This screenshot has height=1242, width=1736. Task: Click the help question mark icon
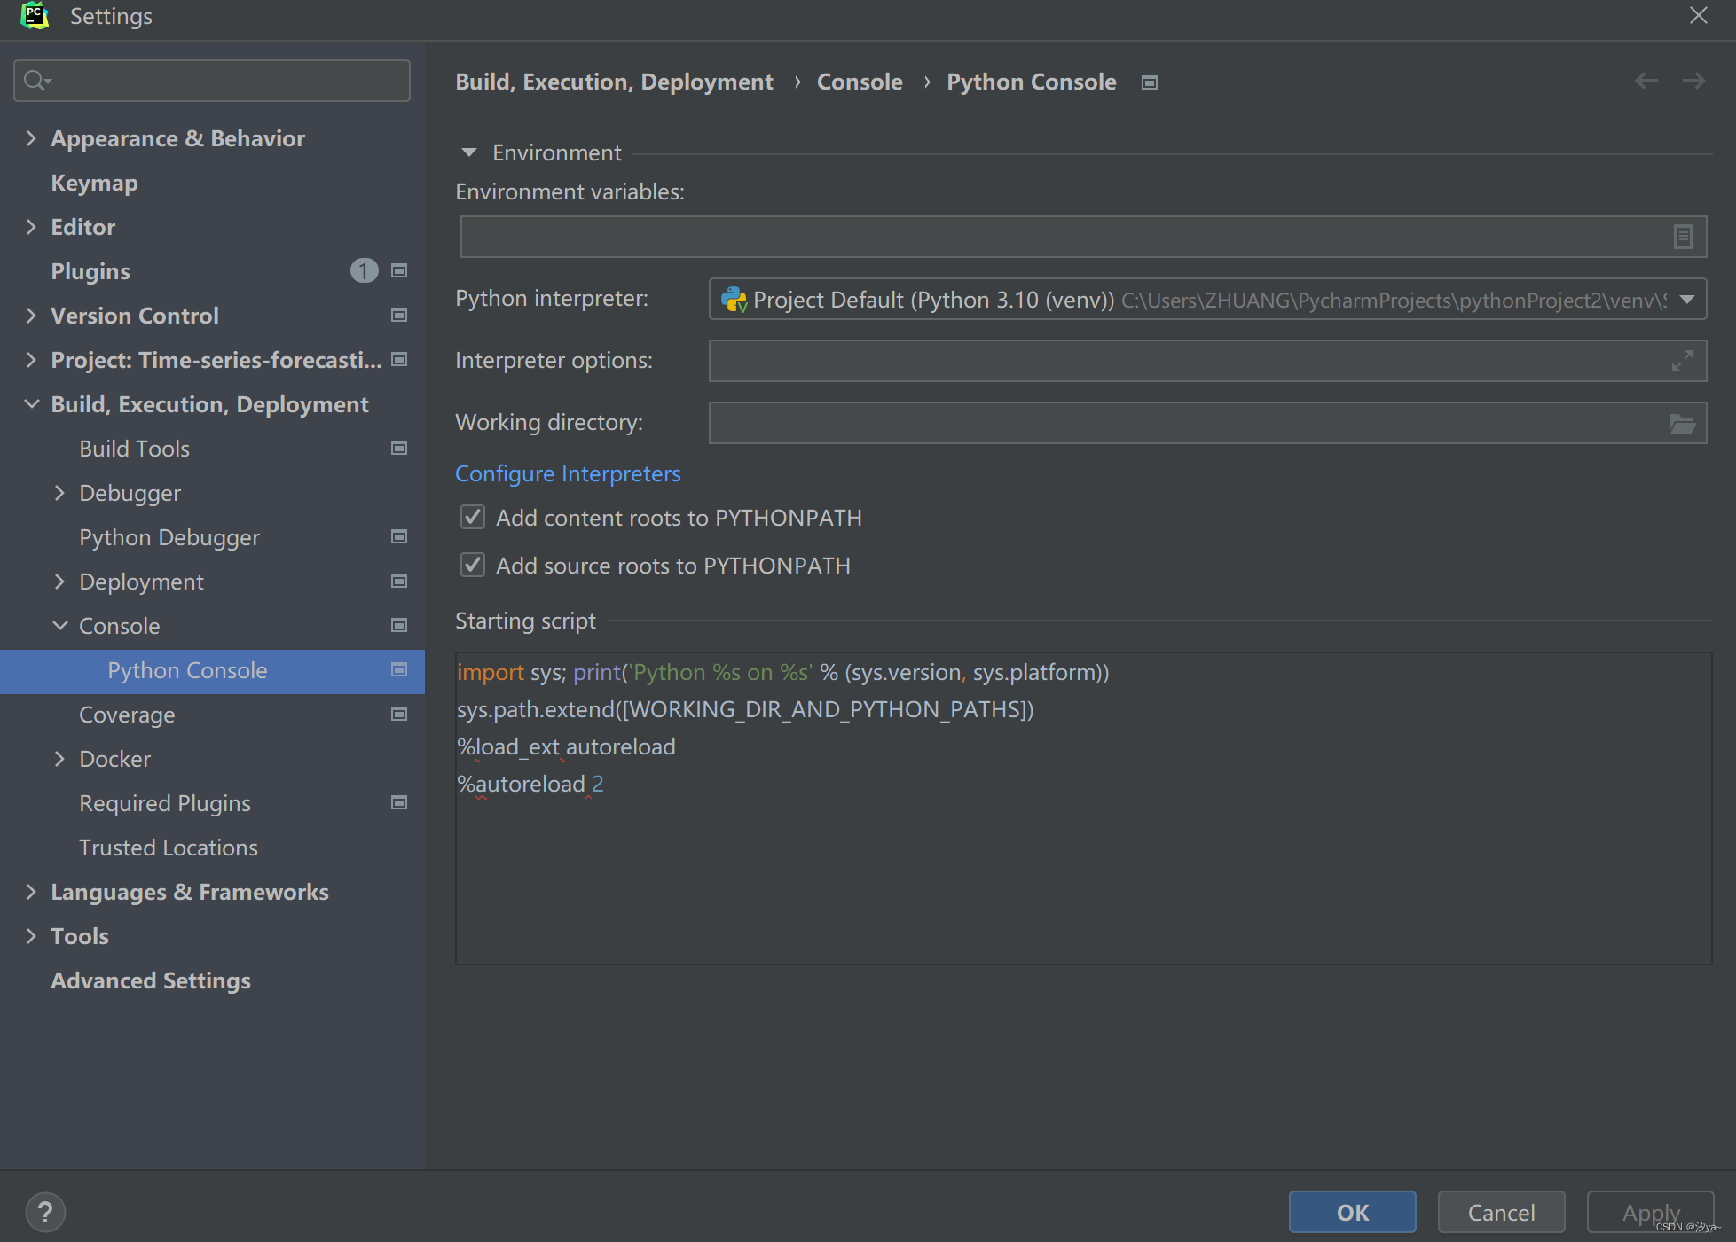click(45, 1212)
